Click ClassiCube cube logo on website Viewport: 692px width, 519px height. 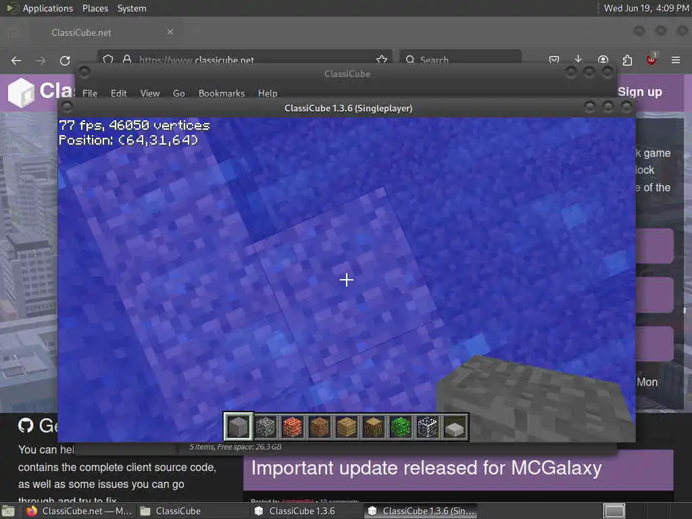21,92
